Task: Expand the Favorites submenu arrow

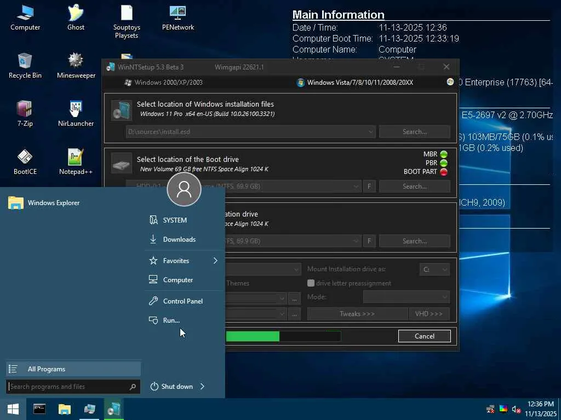Action: click(215, 261)
